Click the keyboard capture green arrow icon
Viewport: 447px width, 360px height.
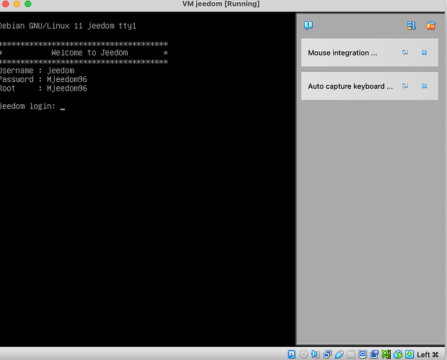tap(410, 354)
